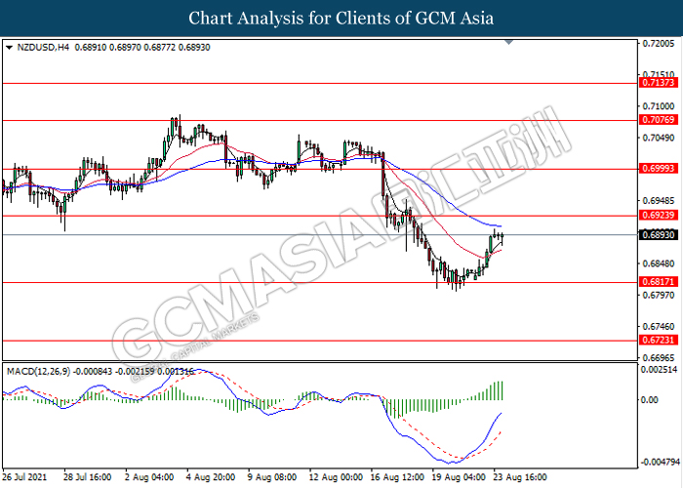Click the MACD -0.004794 scale value
Image resolution: width=683 pixels, height=488 pixels.
click(x=659, y=462)
